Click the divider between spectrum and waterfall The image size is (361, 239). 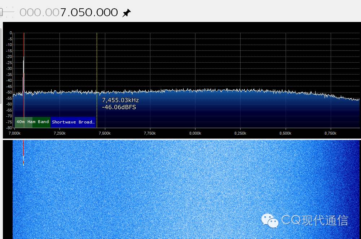coord(180,139)
